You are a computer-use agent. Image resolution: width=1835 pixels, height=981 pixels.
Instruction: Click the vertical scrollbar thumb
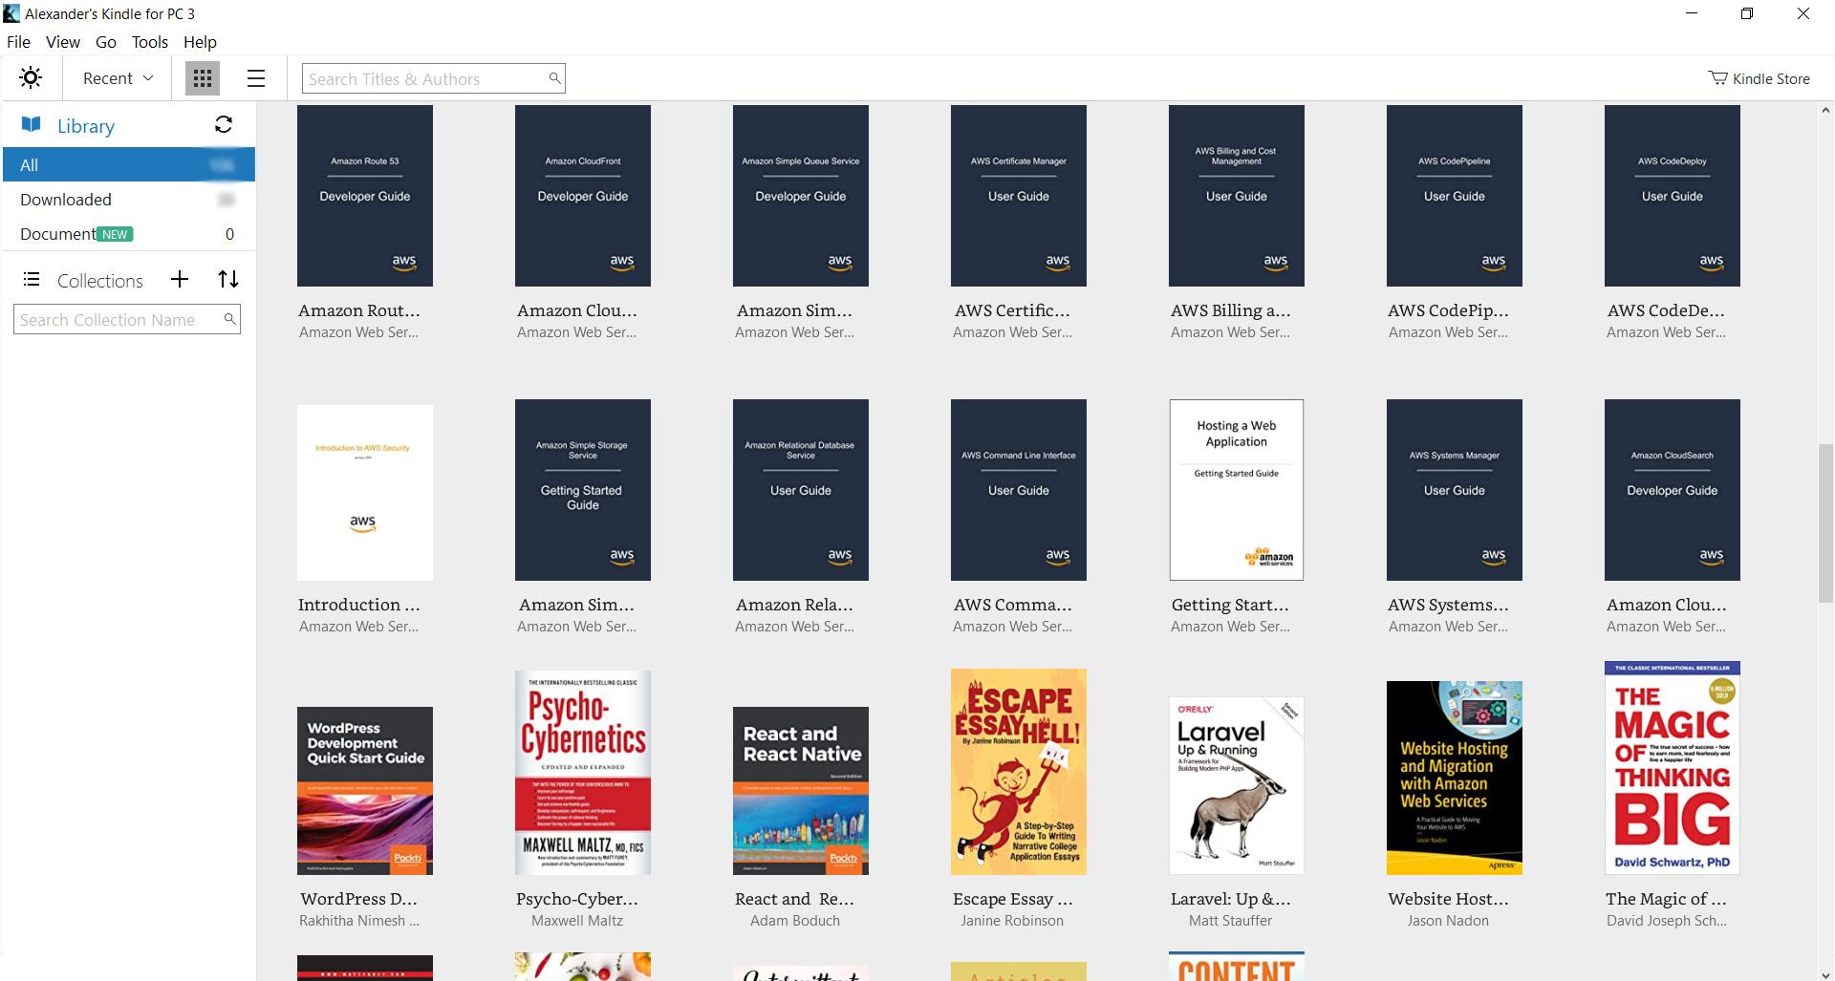coord(1825,523)
